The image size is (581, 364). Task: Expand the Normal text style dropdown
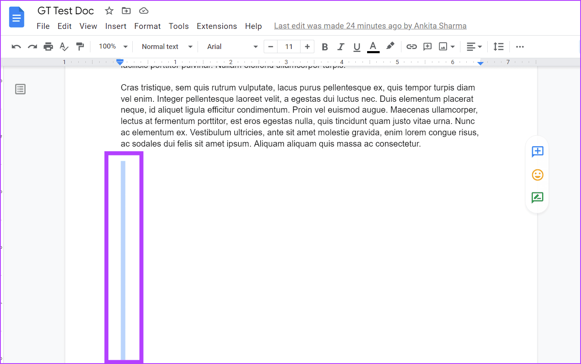(167, 46)
